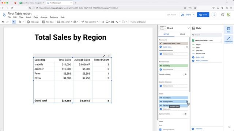Switch to the SETUP tab

[166, 34]
